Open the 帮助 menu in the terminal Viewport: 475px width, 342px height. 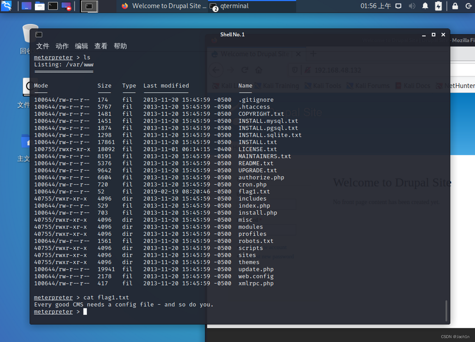120,46
